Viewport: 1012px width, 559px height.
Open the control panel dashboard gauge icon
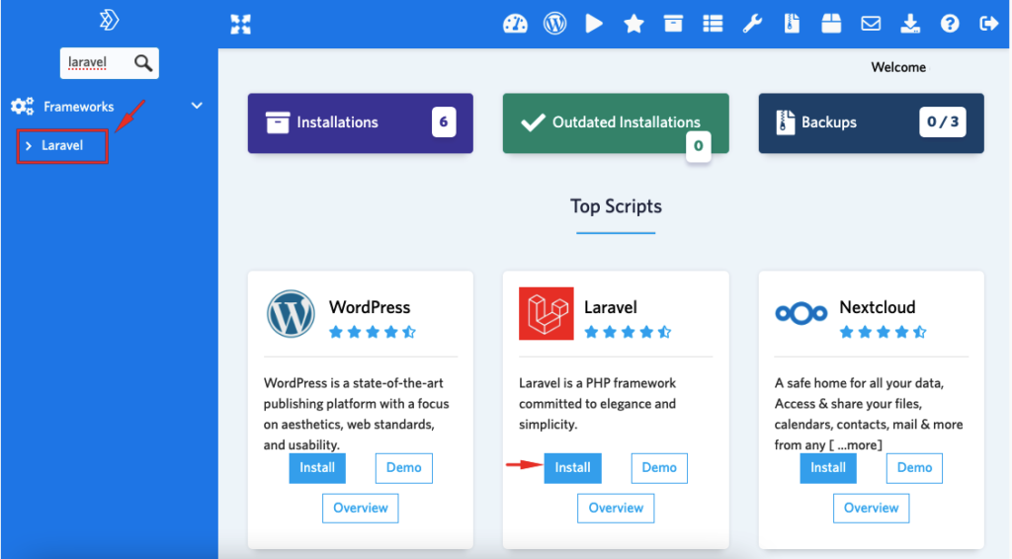click(x=515, y=24)
